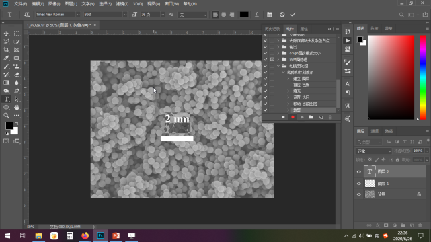Open the layer opacity dropdown arrow

tap(427, 151)
